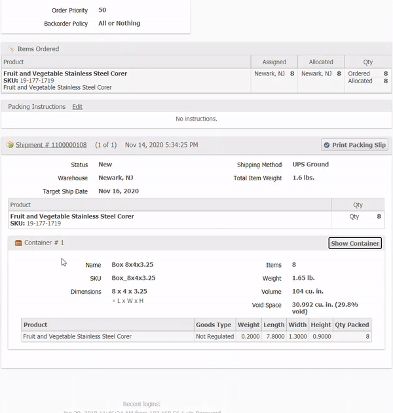Click 'UPS Ground' shipping method value

click(x=310, y=165)
